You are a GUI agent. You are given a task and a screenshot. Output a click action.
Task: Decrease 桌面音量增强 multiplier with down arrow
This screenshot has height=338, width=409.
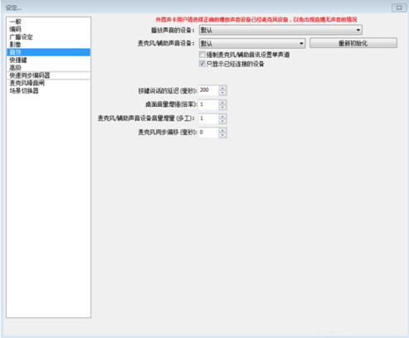[x=222, y=107]
